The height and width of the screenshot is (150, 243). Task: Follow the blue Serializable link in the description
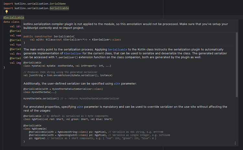click(117, 49)
